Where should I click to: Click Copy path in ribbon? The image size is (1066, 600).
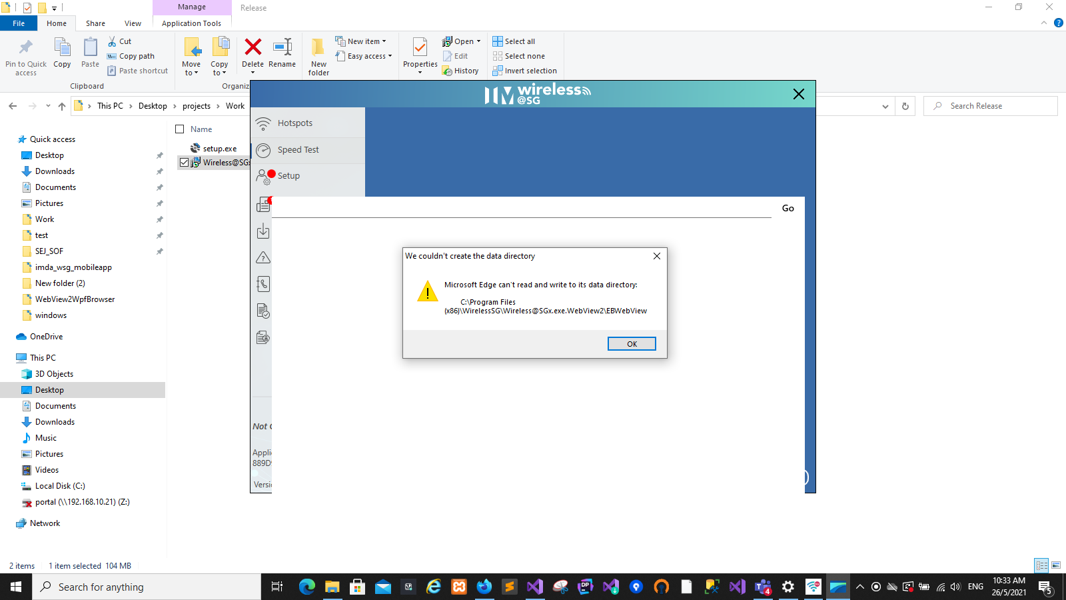(131, 56)
